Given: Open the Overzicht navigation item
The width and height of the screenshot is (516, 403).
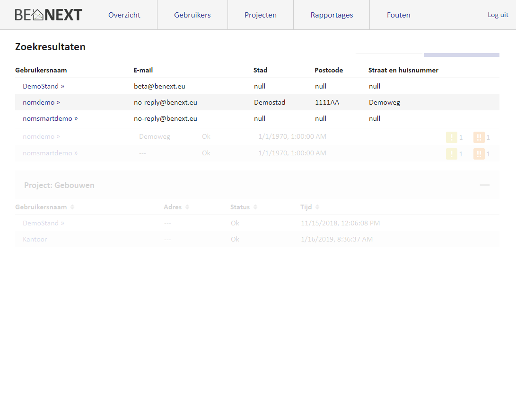Looking at the screenshot, I should (x=124, y=15).
